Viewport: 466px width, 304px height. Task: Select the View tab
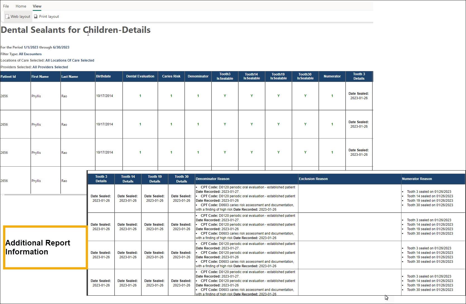(x=37, y=6)
